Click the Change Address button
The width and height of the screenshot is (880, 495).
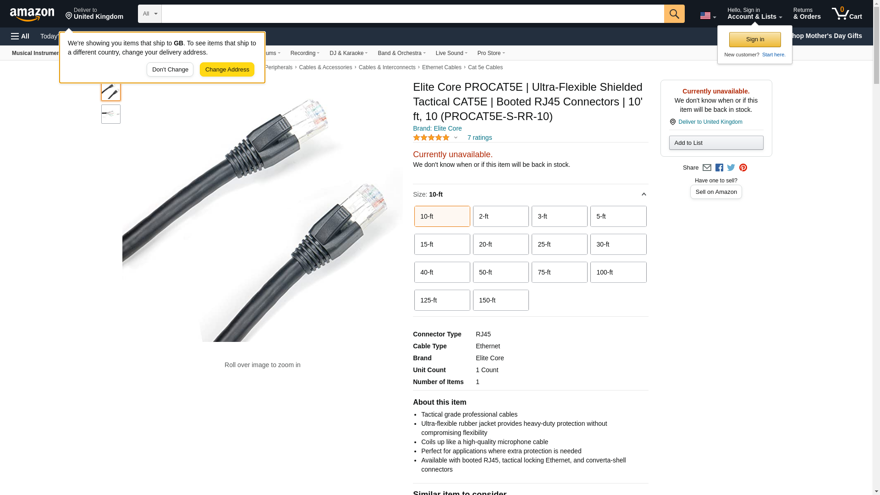[x=227, y=70]
